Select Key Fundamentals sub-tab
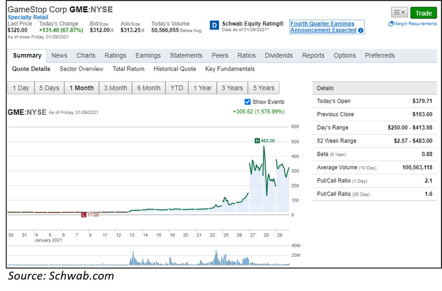The height and width of the screenshot is (291, 442). [x=230, y=69]
